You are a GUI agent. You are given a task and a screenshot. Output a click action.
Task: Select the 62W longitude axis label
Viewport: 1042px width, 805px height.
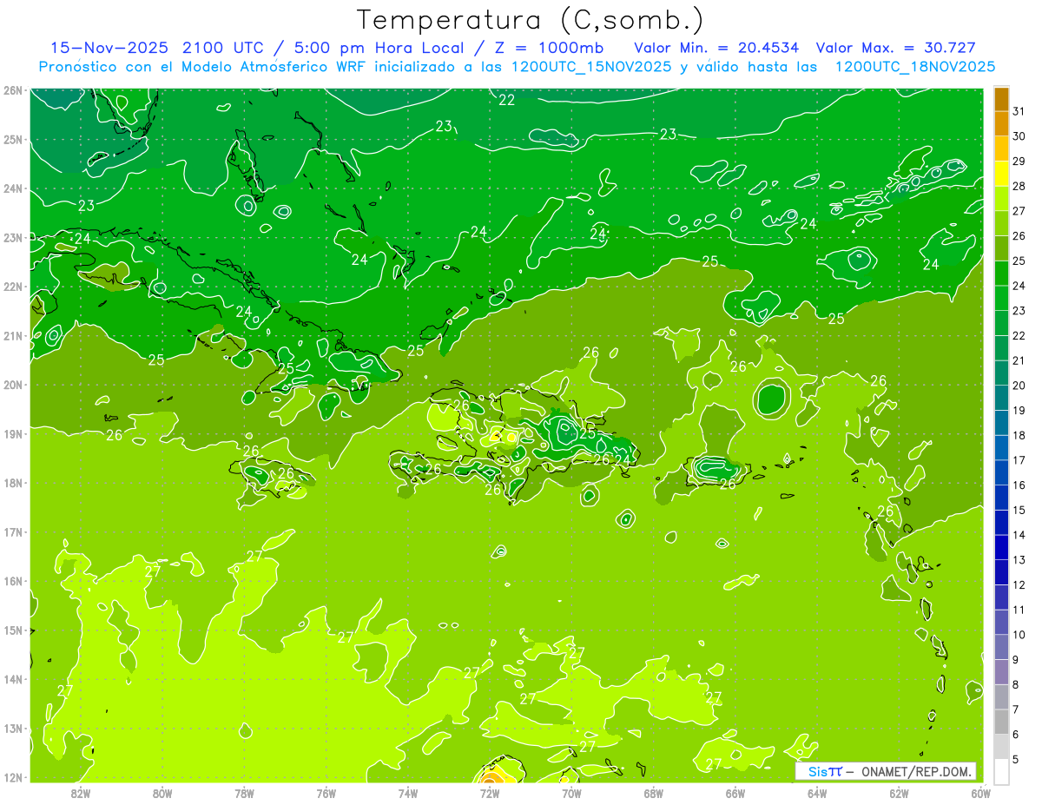pos(900,793)
